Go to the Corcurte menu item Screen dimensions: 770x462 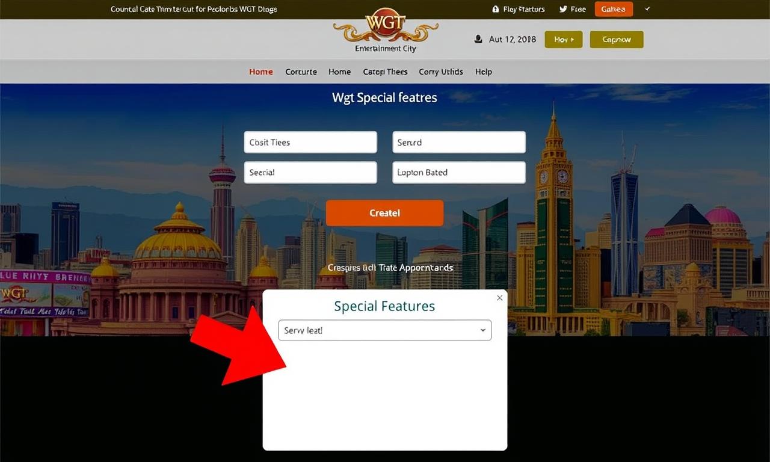(x=301, y=72)
